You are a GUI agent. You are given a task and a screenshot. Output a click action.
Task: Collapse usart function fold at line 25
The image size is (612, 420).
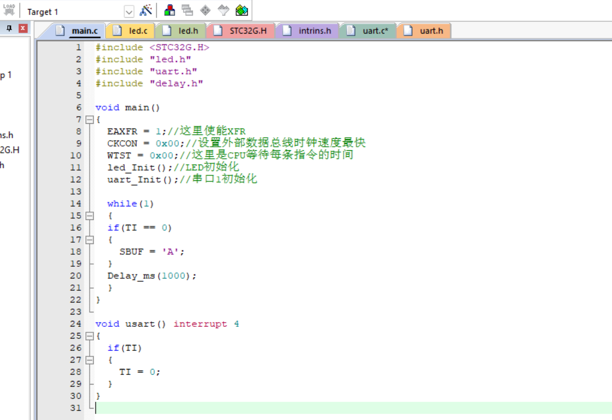click(90, 336)
